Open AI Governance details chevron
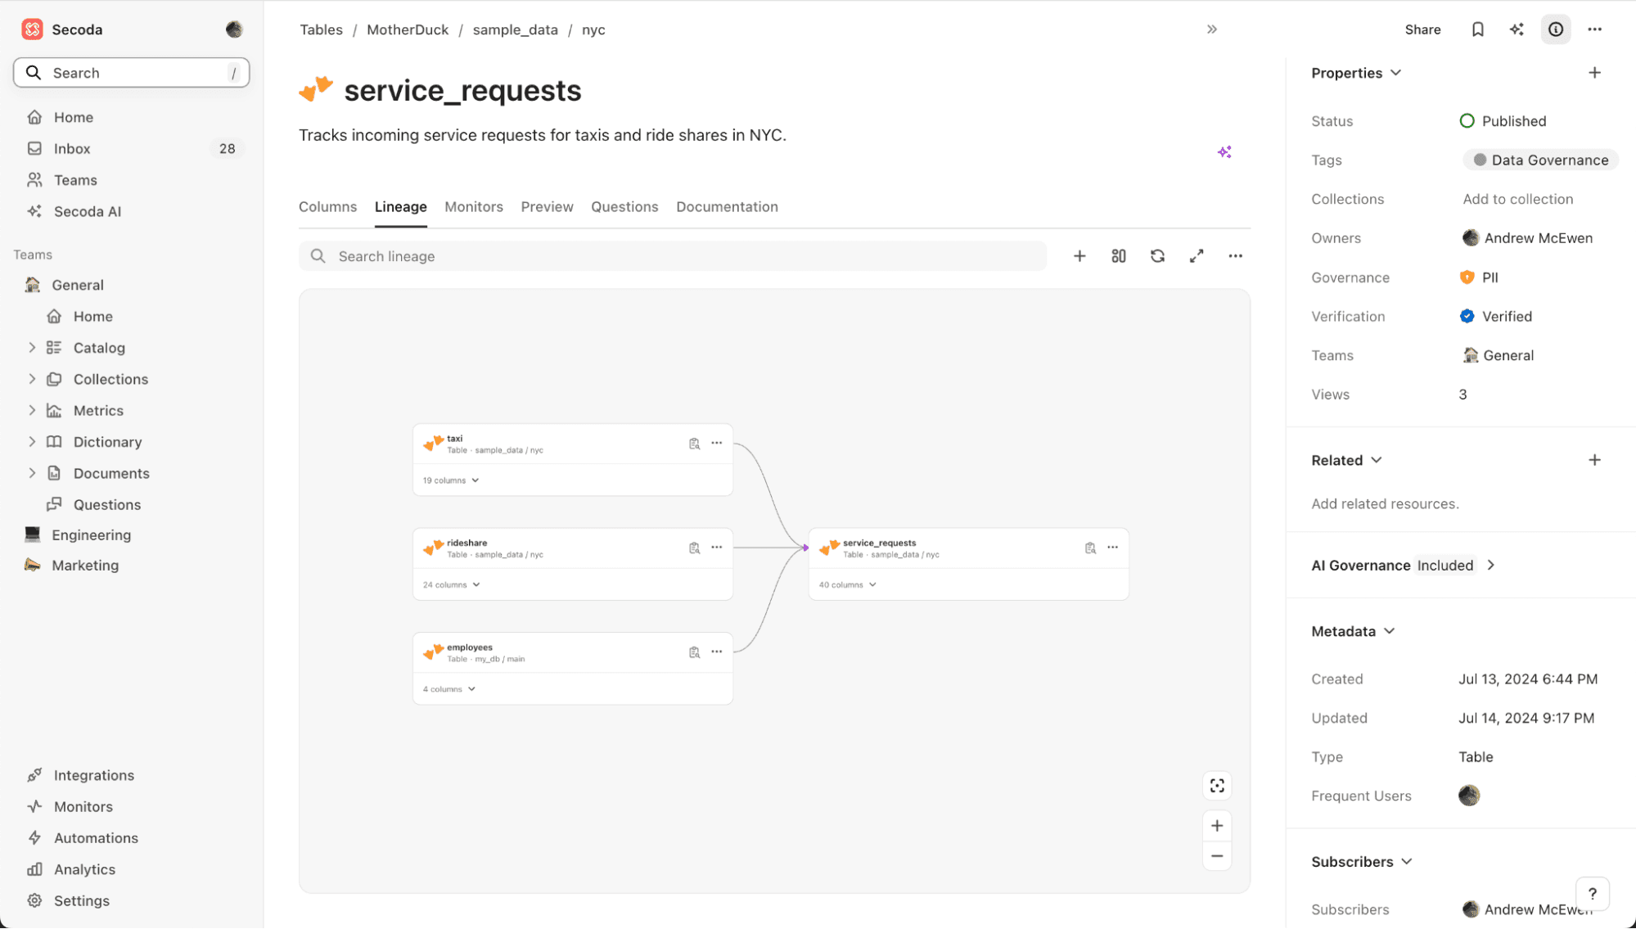The height and width of the screenshot is (929, 1636). [1490, 566]
